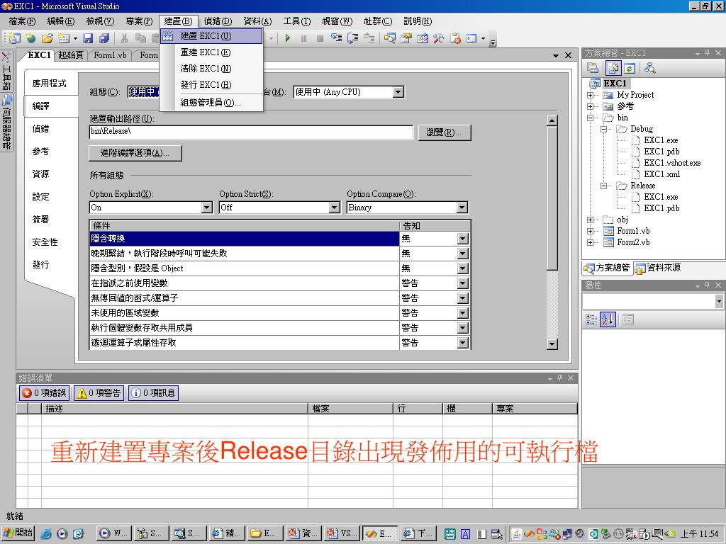Image resolution: width=726 pixels, height=544 pixels.
Task: Open the notification dropdown for the 未使用的區域變數 row
Action: point(462,313)
